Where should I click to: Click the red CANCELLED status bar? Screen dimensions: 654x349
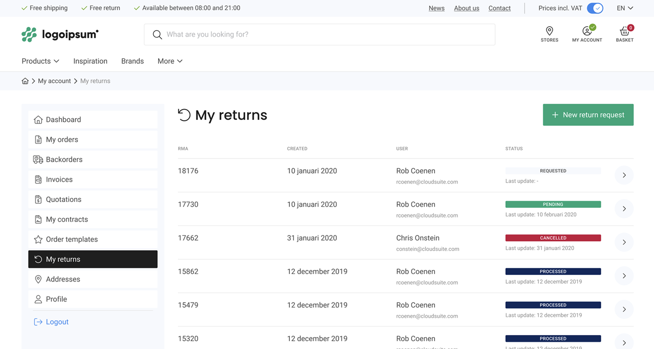[553, 238]
